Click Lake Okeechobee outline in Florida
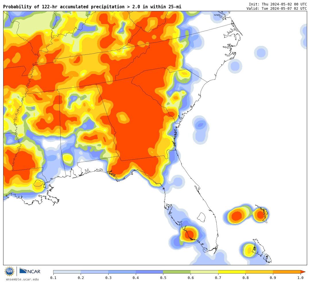 click(202, 217)
